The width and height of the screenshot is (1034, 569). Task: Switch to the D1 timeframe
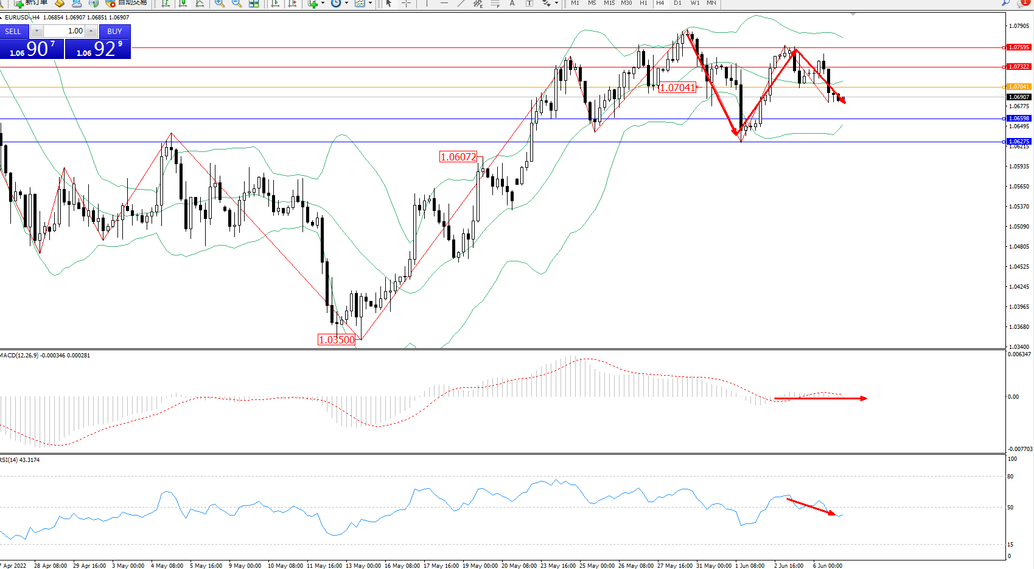677,3
